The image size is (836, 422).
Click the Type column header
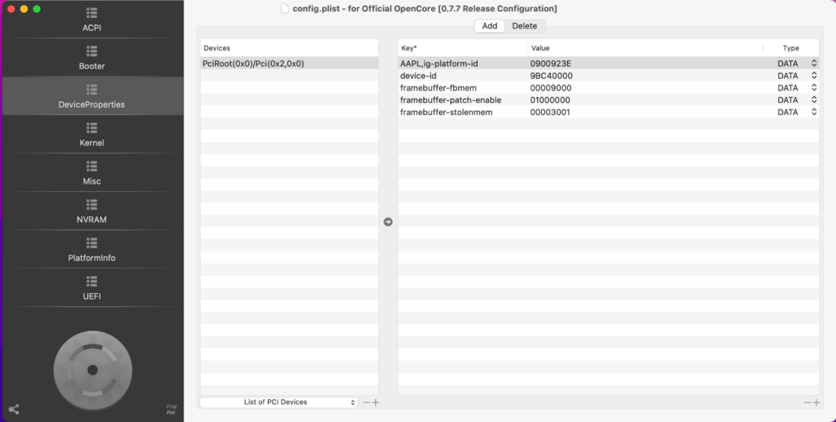(x=791, y=48)
